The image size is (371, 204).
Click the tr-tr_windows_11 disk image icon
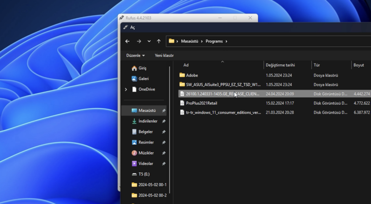point(182,112)
